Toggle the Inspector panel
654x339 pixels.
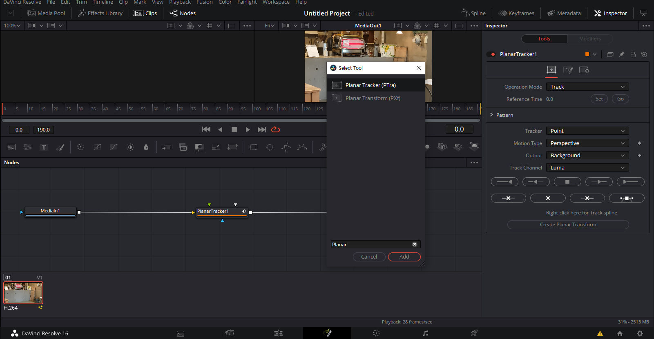[610, 13]
